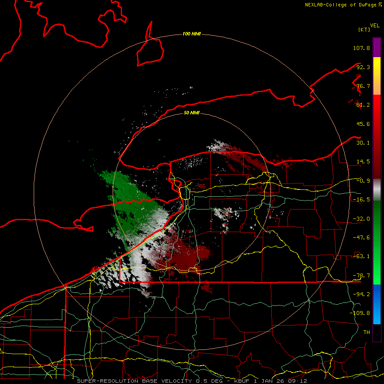
Task: Click the 'VEL' legend title
Action: pos(375,26)
